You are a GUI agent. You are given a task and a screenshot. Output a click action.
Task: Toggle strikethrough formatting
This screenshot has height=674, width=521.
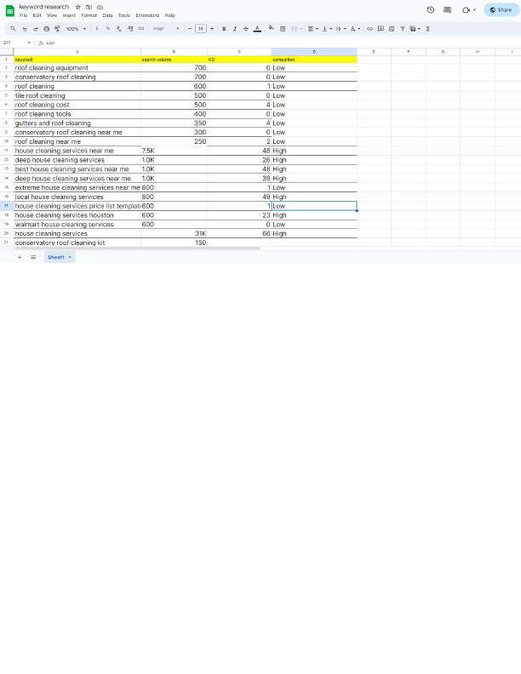click(246, 29)
